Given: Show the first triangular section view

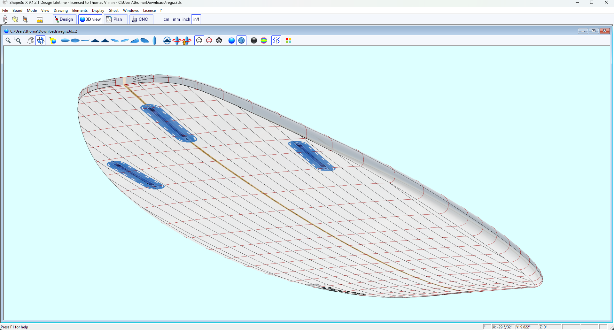Looking at the screenshot, I should coord(95,40).
